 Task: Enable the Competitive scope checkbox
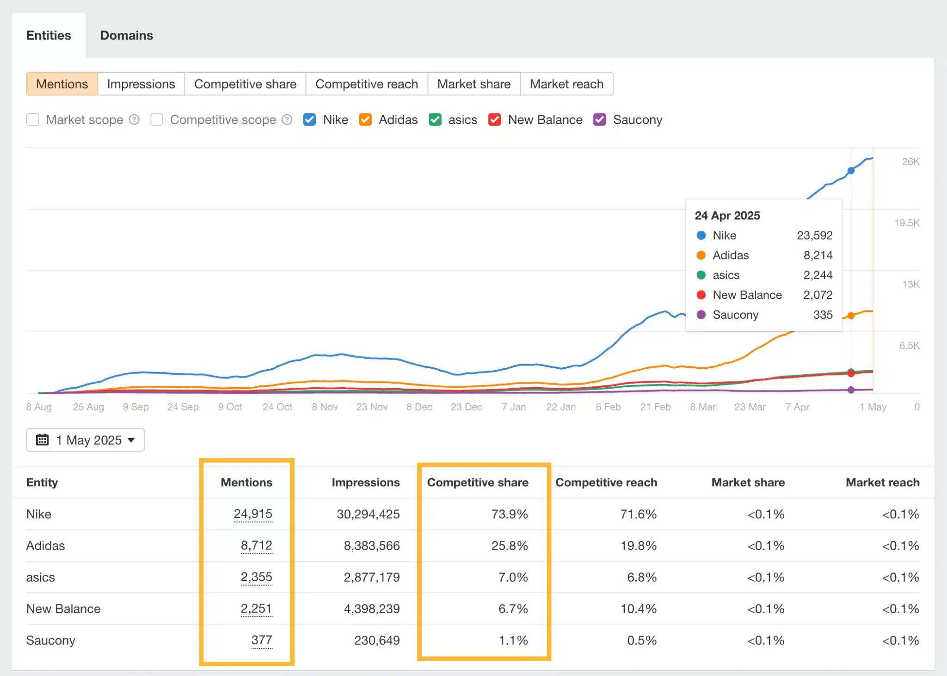click(157, 120)
